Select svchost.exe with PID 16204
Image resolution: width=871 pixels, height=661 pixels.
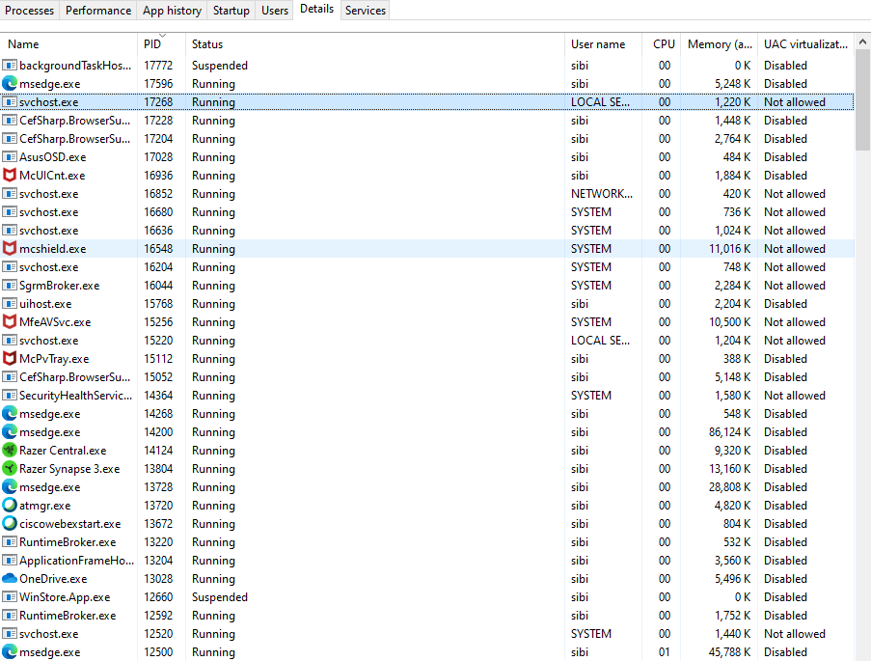[x=426, y=267]
